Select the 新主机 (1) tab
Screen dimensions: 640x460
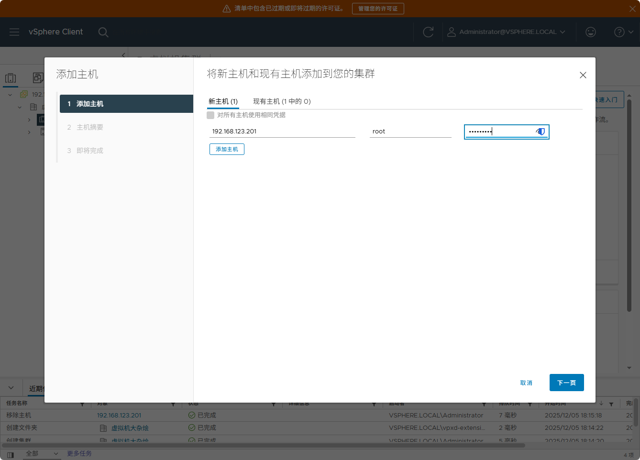pos(223,101)
